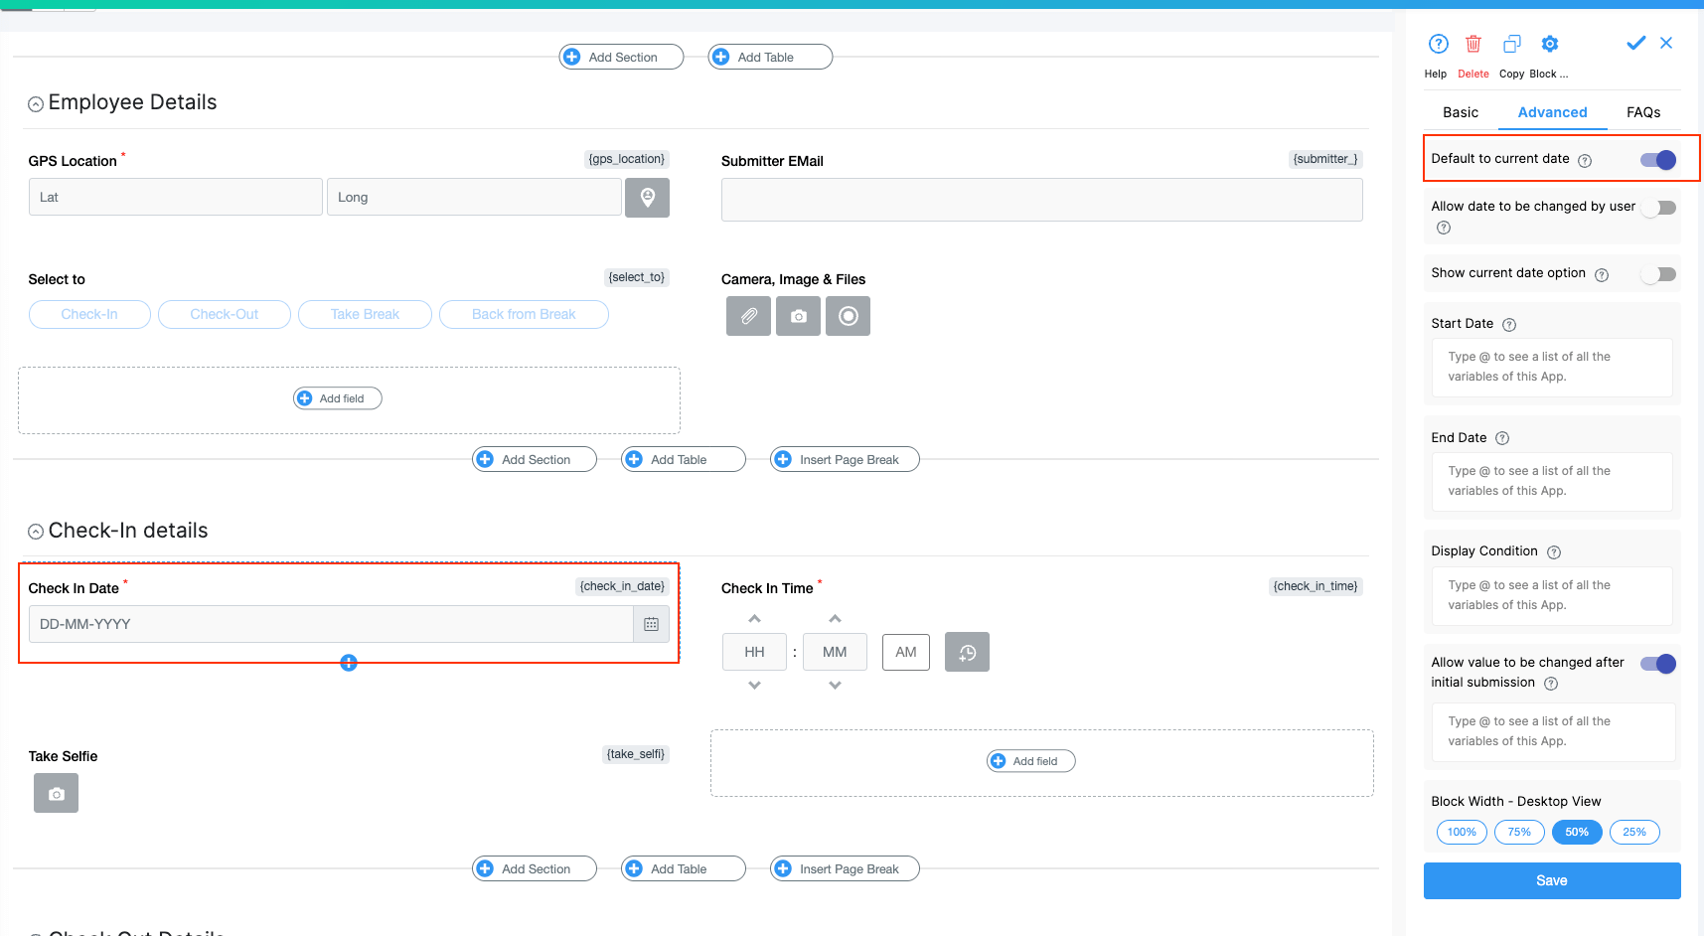Viewport: 1704px width, 936px height.
Task: Decrease the hour with down chevron
Action: click(x=754, y=685)
